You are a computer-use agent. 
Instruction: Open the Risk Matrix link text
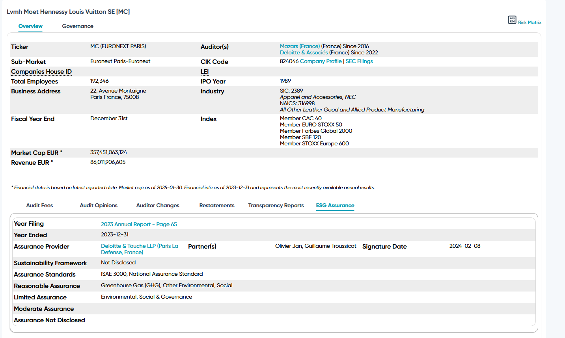(x=530, y=22)
